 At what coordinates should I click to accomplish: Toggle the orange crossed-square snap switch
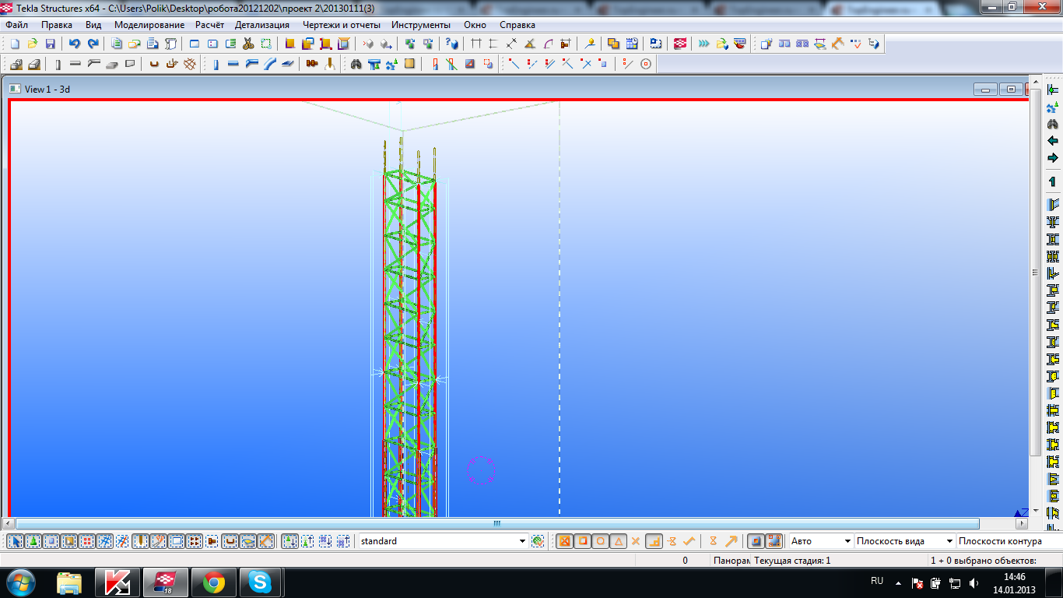coord(565,541)
